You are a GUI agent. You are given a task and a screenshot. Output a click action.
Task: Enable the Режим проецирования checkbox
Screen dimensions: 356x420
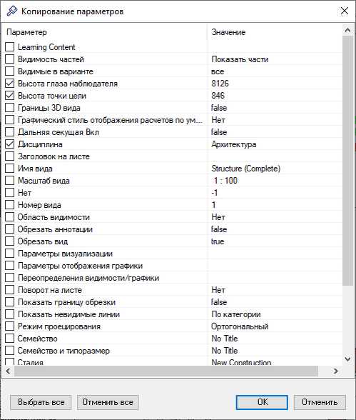pyautogui.click(x=9, y=326)
